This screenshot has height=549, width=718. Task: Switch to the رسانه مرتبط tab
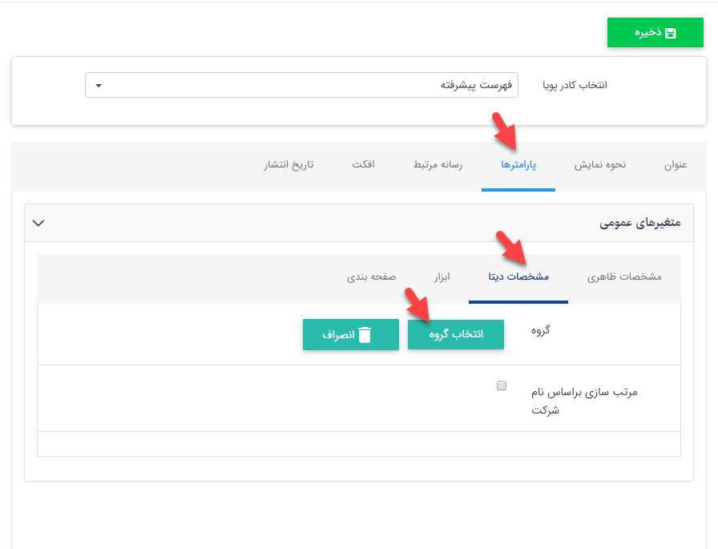pos(437,165)
